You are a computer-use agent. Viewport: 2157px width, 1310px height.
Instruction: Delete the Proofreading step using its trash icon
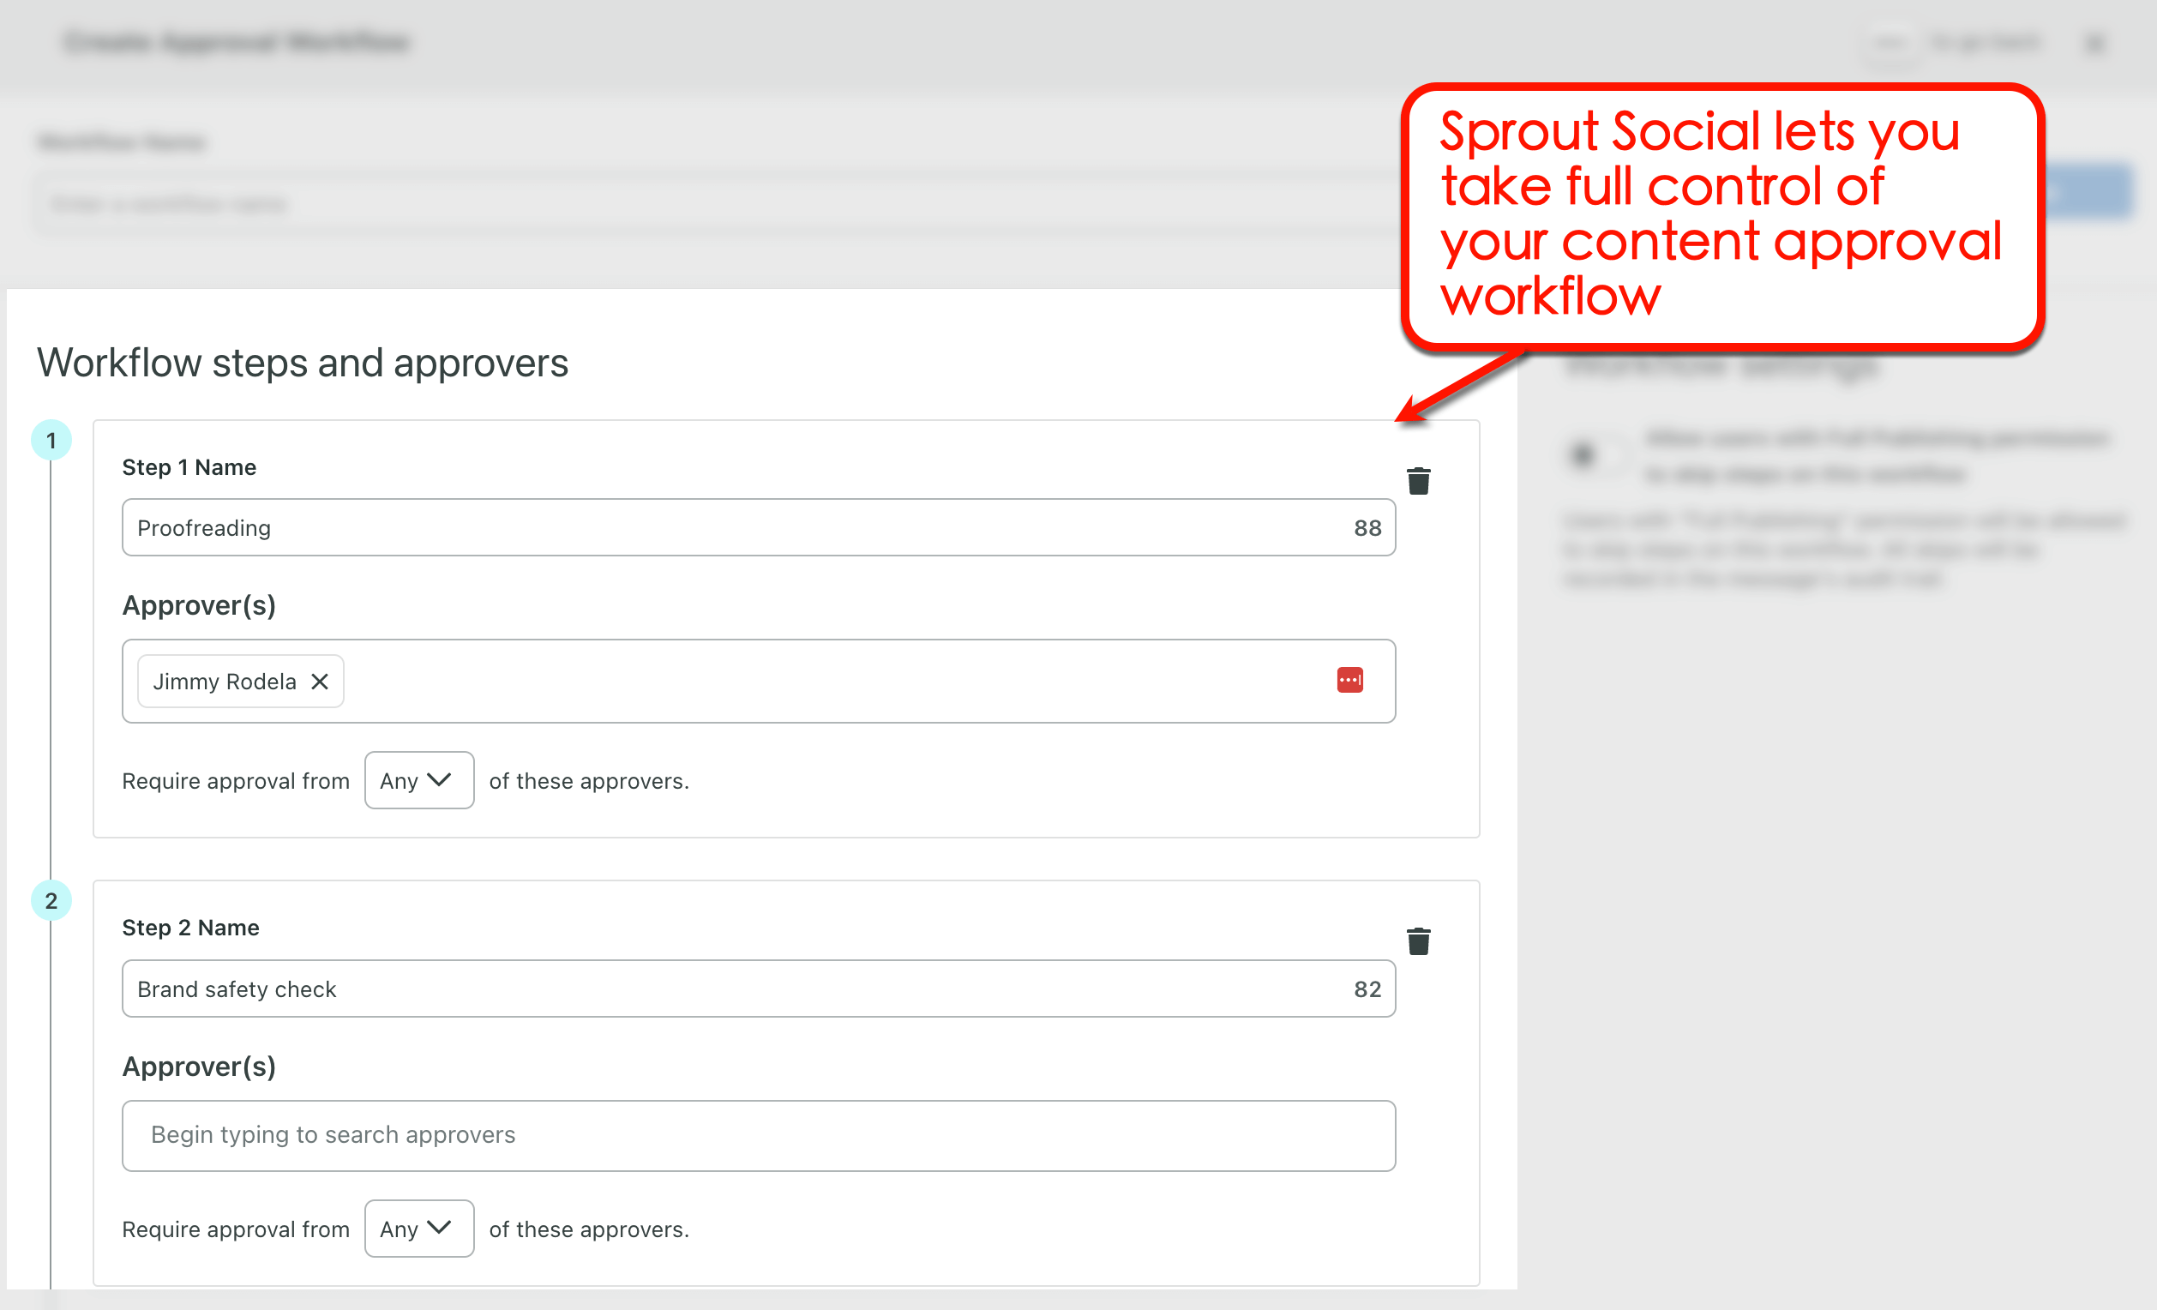pos(1419,480)
